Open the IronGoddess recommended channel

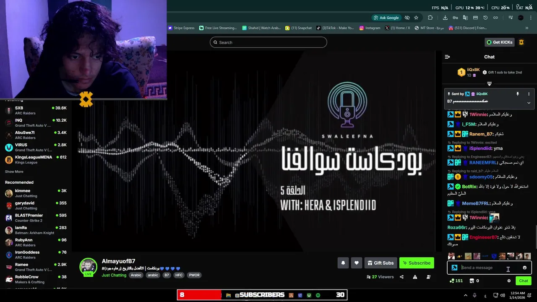(x=36, y=255)
